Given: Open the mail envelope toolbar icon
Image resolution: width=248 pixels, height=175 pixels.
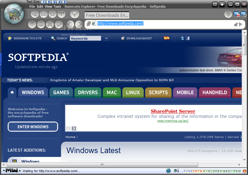Looking at the screenshot, I should [44, 14].
